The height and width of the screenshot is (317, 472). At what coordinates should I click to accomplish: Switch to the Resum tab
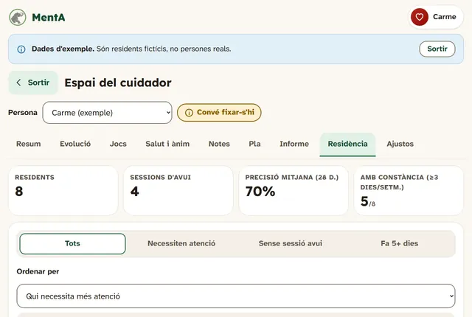pyautogui.click(x=28, y=144)
